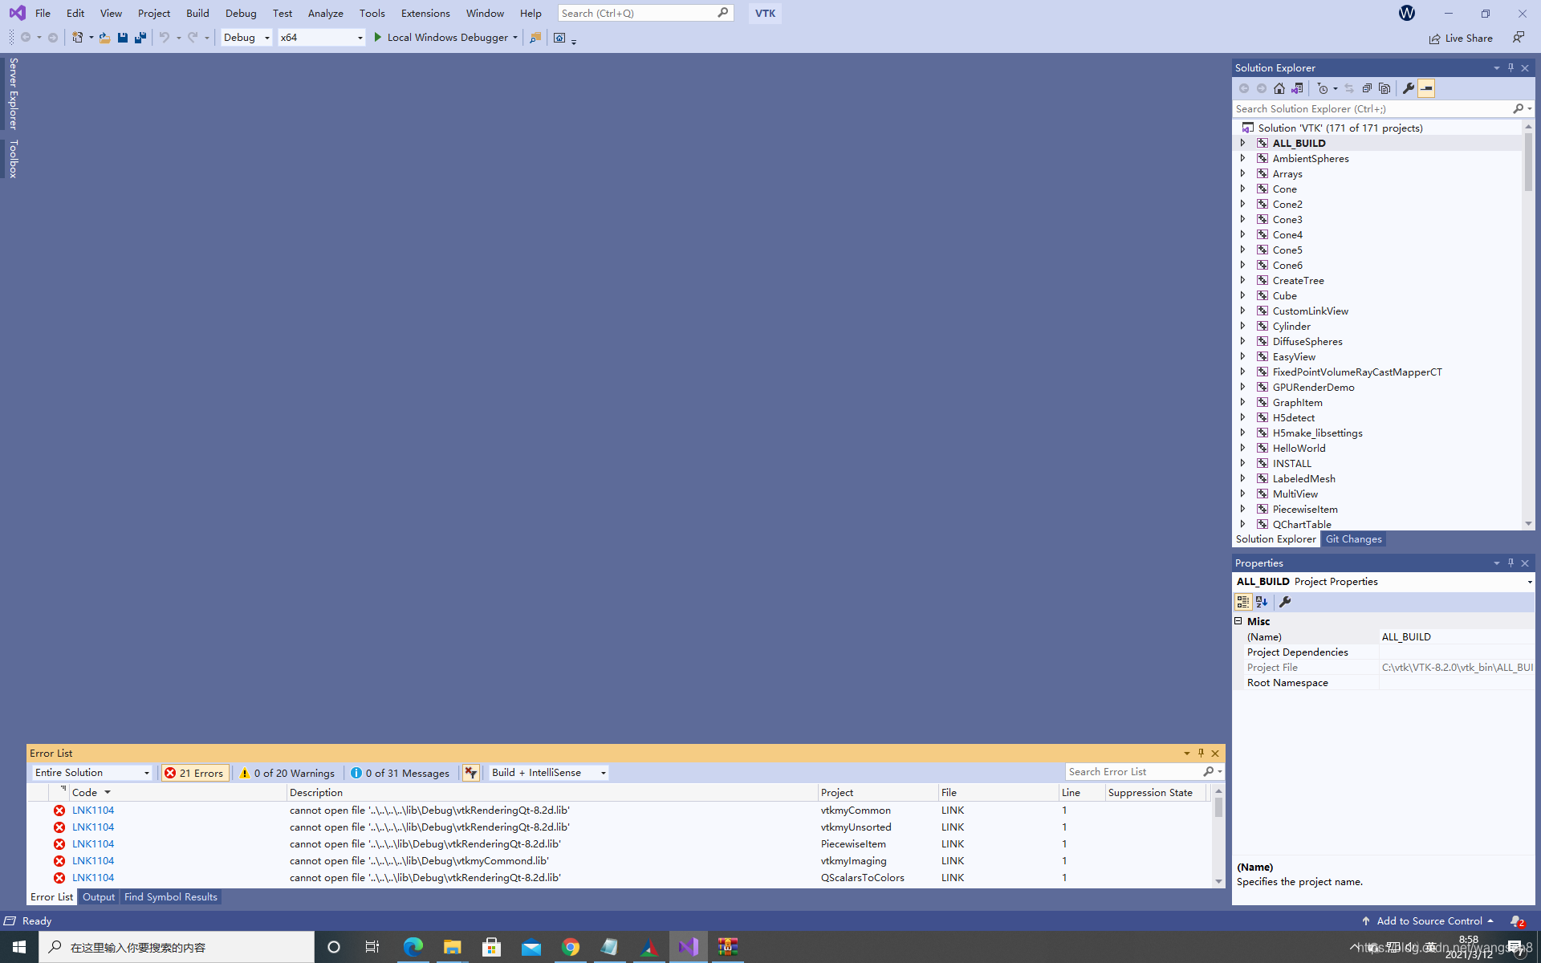
Task: Toggle the 21 Errors filter
Action: [195, 773]
